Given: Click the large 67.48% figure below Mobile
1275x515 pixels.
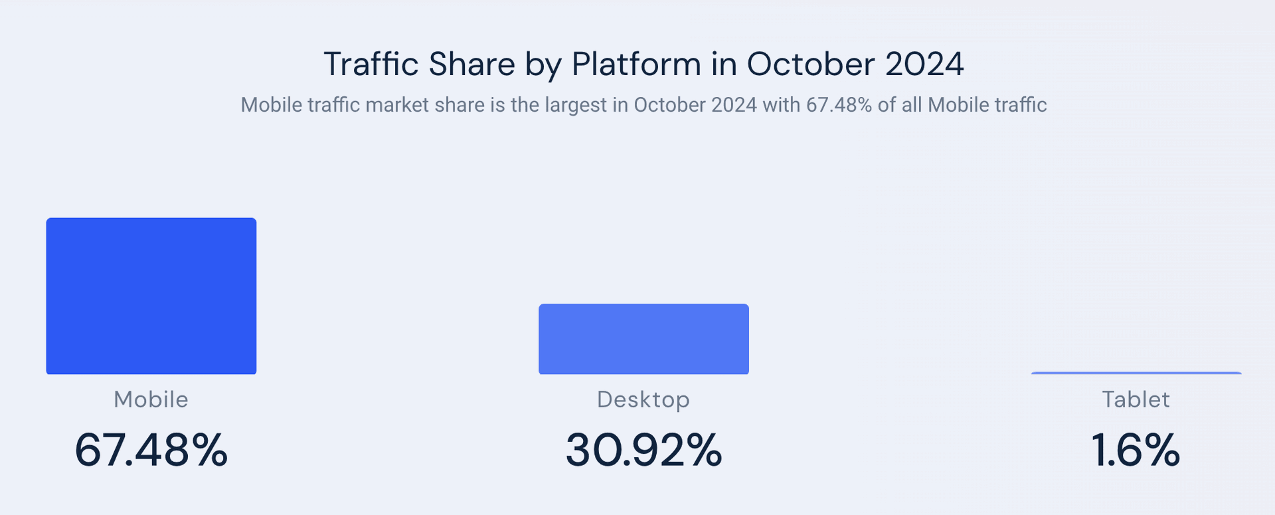Looking at the screenshot, I should click(x=151, y=450).
